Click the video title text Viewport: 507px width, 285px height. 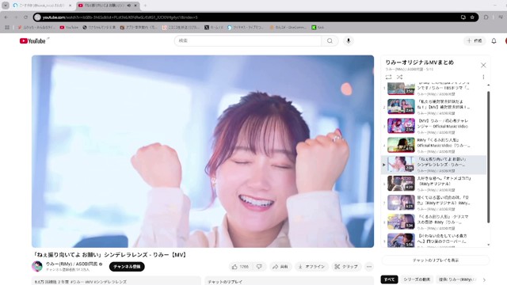[110, 255]
